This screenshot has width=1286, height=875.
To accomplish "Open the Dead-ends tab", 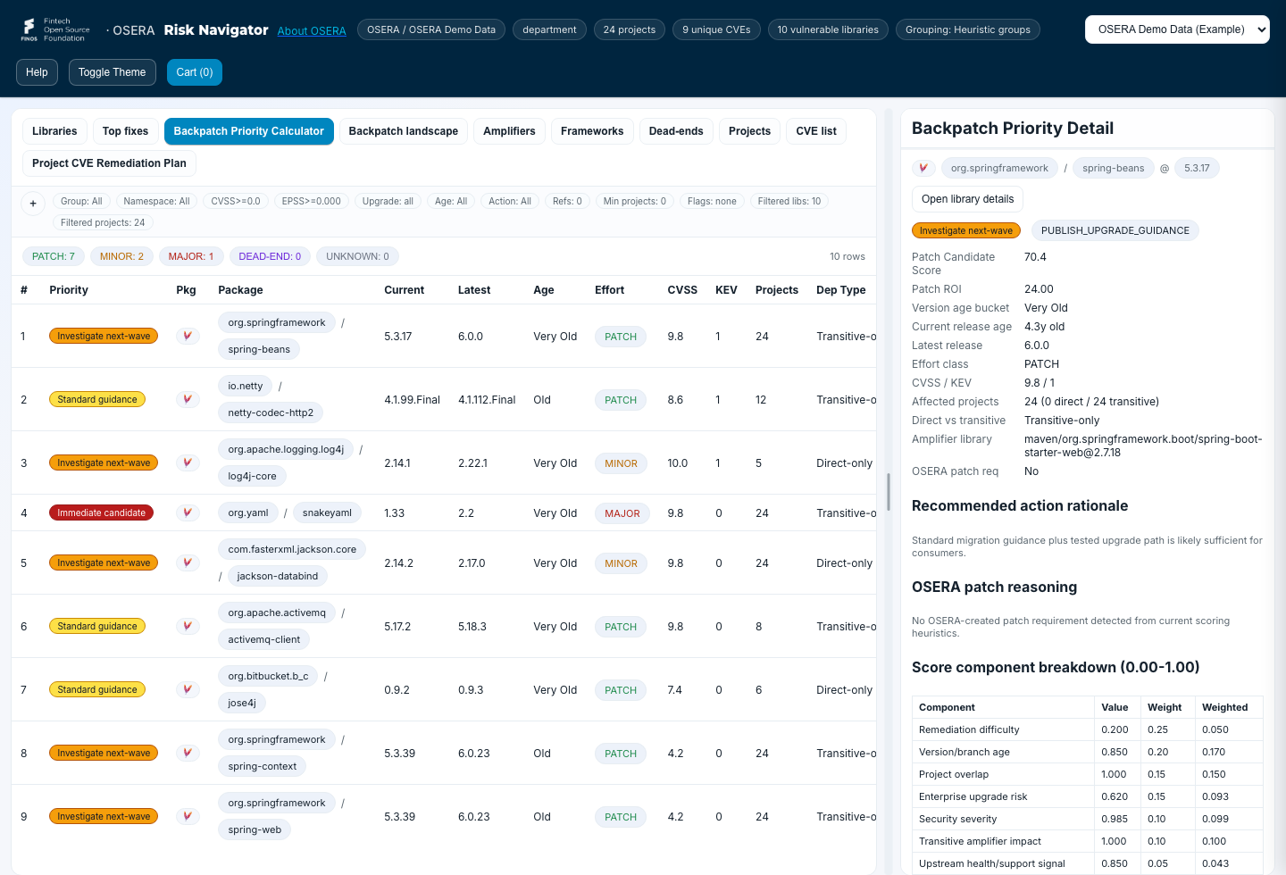I will point(676,131).
